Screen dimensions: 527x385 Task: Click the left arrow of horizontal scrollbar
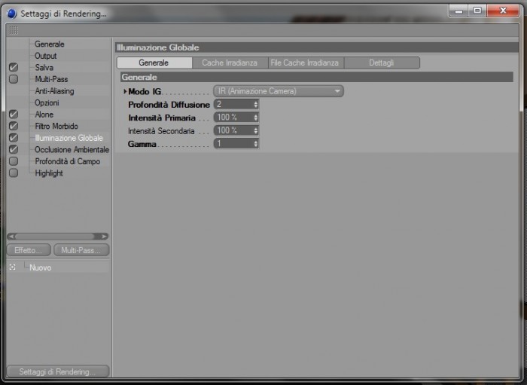coord(11,237)
